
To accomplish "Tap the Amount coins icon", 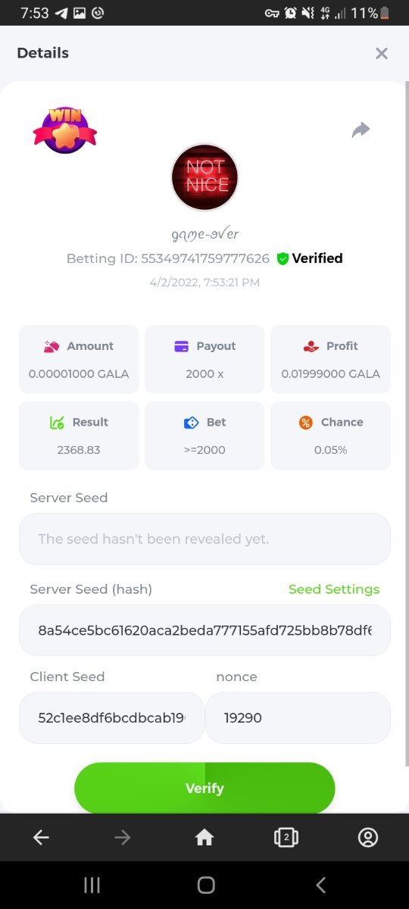I will [x=52, y=346].
